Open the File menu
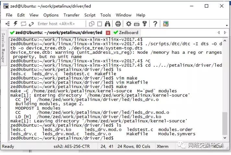The height and width of the screenshot is (155, 231). 9,15
